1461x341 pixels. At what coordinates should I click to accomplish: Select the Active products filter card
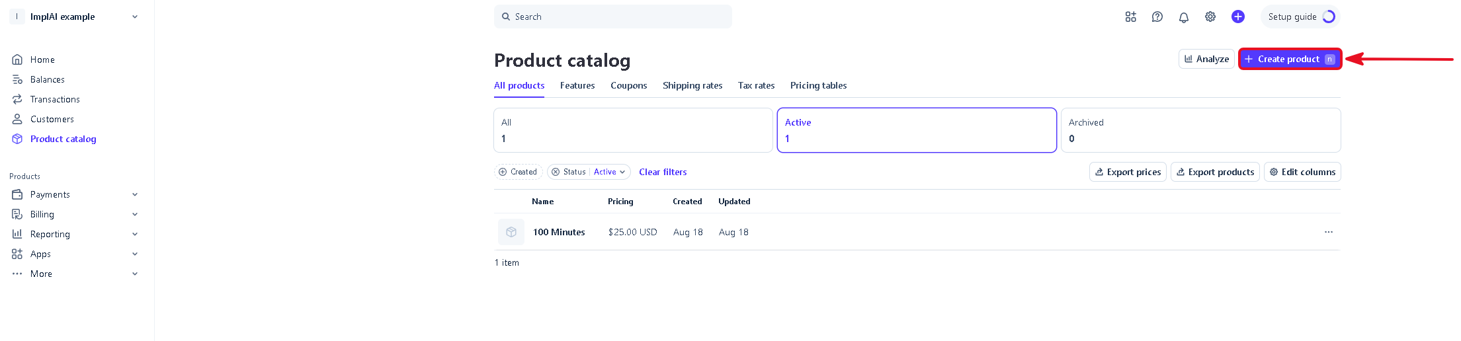pos(917,130)
